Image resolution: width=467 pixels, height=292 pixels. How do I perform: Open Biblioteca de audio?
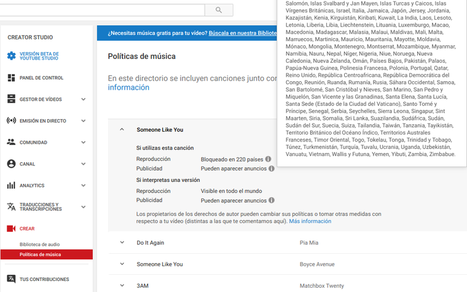click(x=39, y=244)
